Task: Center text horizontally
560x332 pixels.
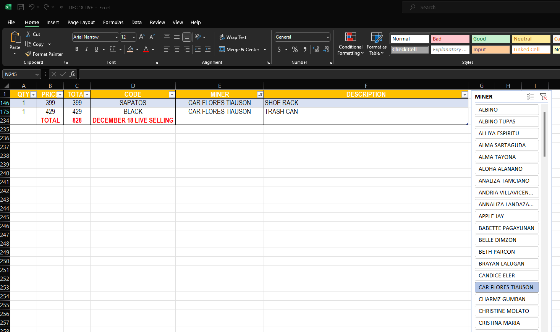Action: tap(177, 49)
